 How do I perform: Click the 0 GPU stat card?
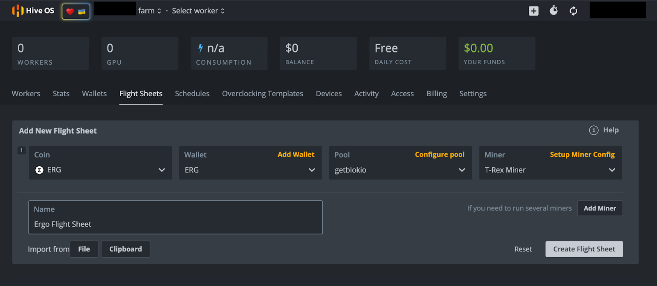[x=140, y=53]
